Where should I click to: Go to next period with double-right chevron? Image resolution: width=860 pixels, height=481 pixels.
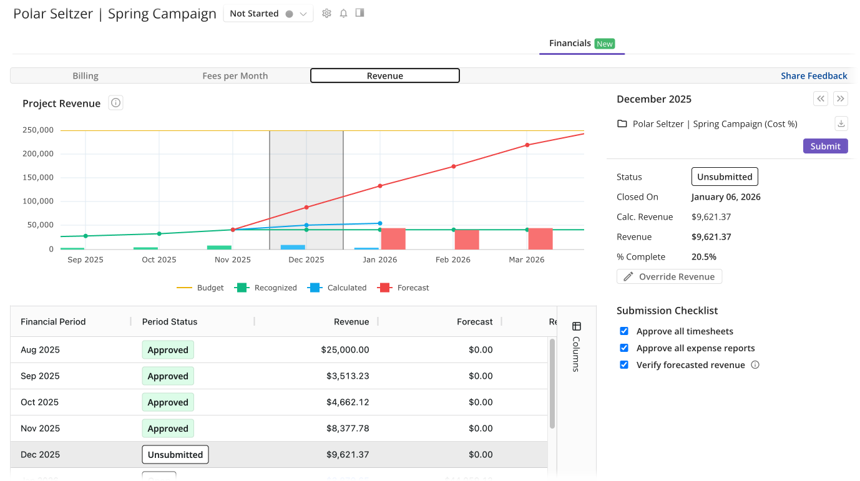(x=841, y=99)
